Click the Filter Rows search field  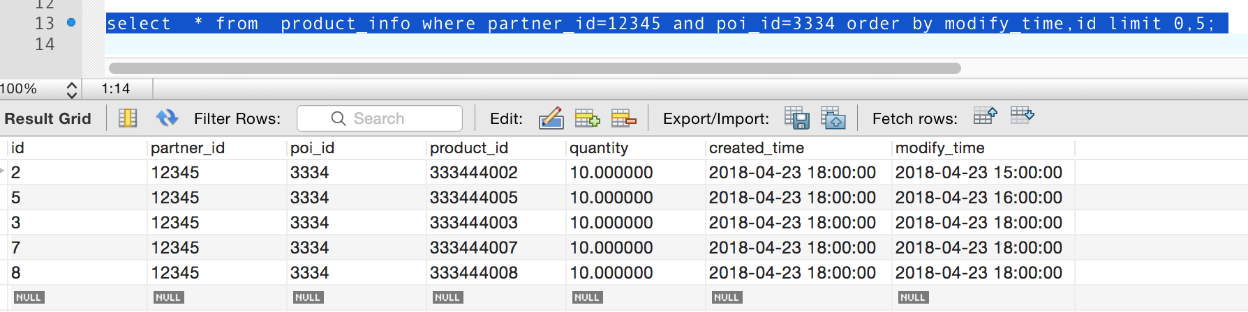(x=380, y=118)
